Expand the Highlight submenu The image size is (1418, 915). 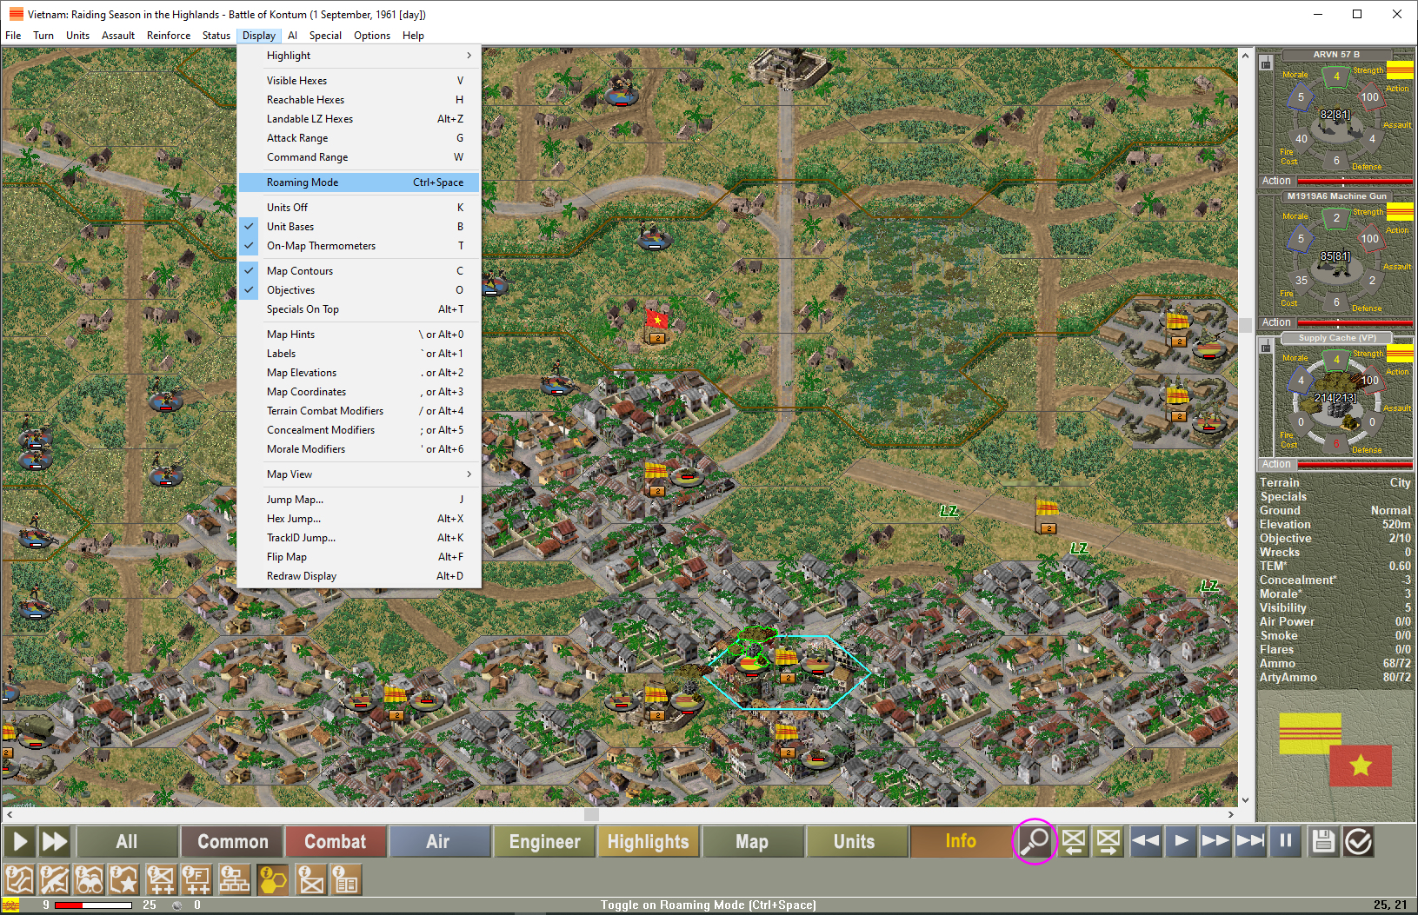[x=359, y=56]
